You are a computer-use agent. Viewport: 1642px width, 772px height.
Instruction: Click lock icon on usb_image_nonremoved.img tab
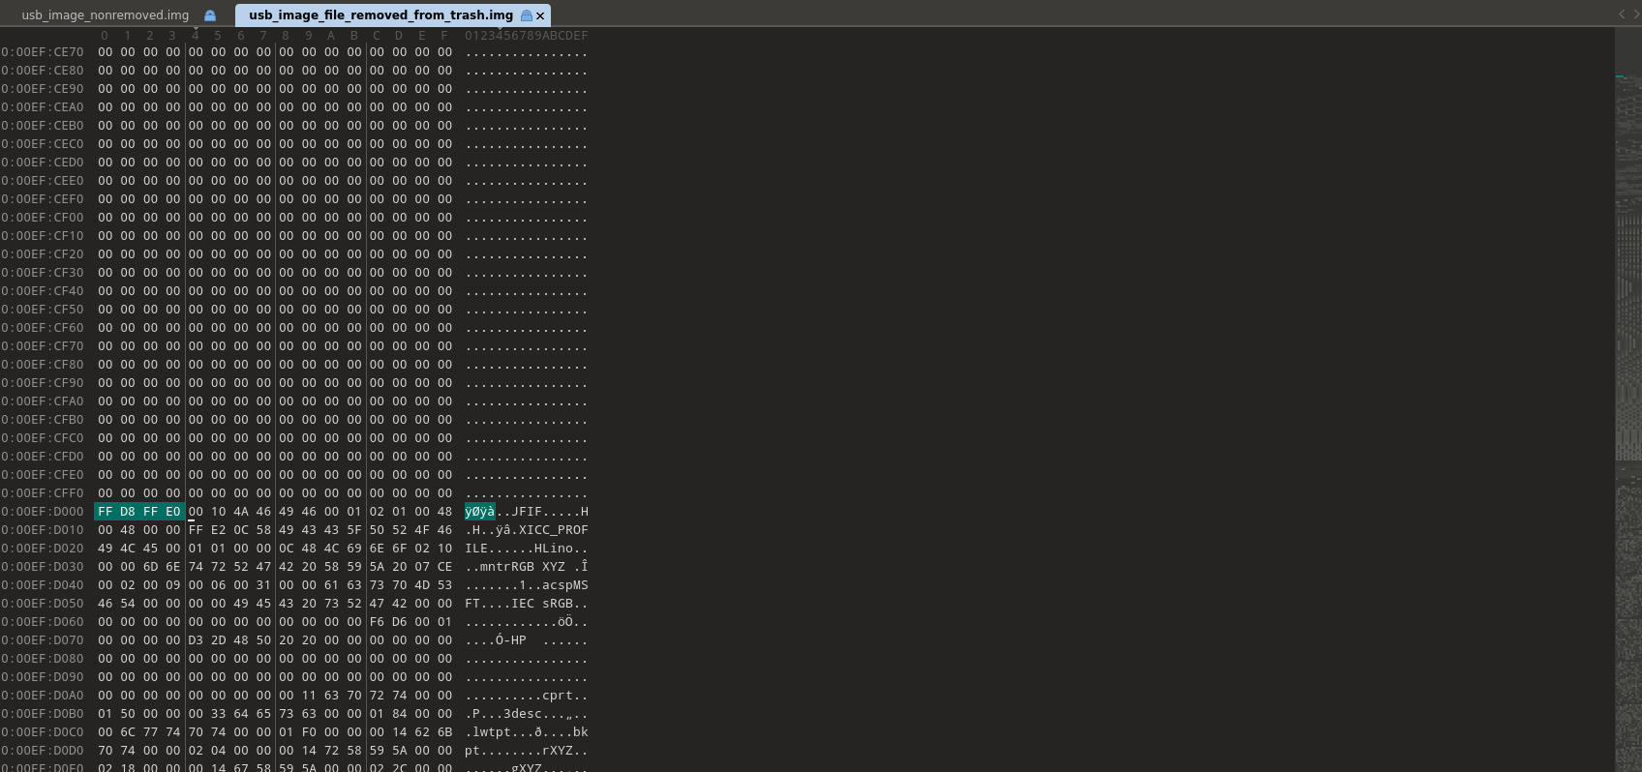click(210, 15)
